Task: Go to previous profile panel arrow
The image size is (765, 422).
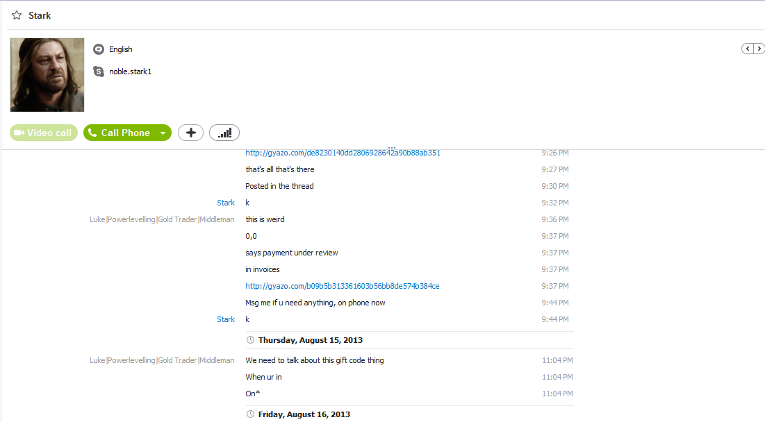Action: click(x=748, y=49)
